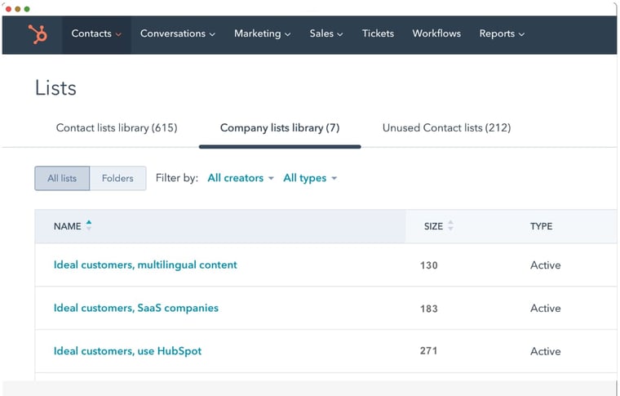
Task: Switch to Folders view
Action: click(117, 179)
